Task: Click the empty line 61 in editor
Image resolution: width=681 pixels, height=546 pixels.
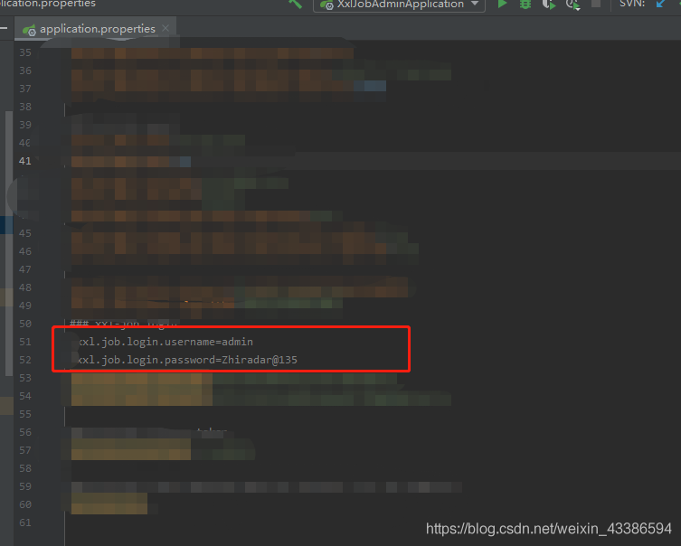Action: [x=271, y=522]
